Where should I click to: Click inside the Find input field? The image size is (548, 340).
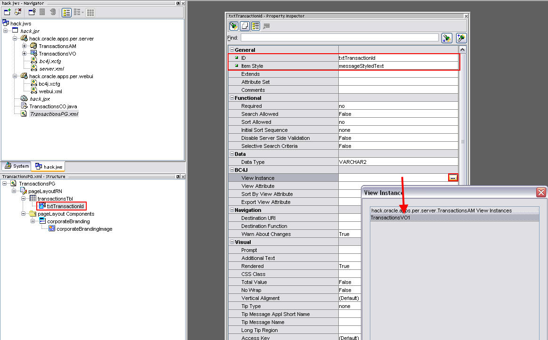click(x=330, y=38)
